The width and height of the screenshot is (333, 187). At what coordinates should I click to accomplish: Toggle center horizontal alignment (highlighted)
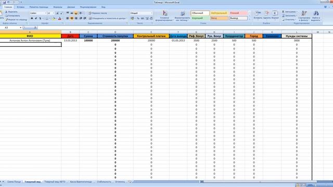pyautogui.click(x=72, y=19)
